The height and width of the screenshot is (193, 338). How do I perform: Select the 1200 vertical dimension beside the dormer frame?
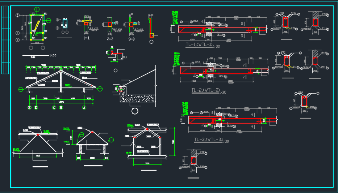coord(173,142)
